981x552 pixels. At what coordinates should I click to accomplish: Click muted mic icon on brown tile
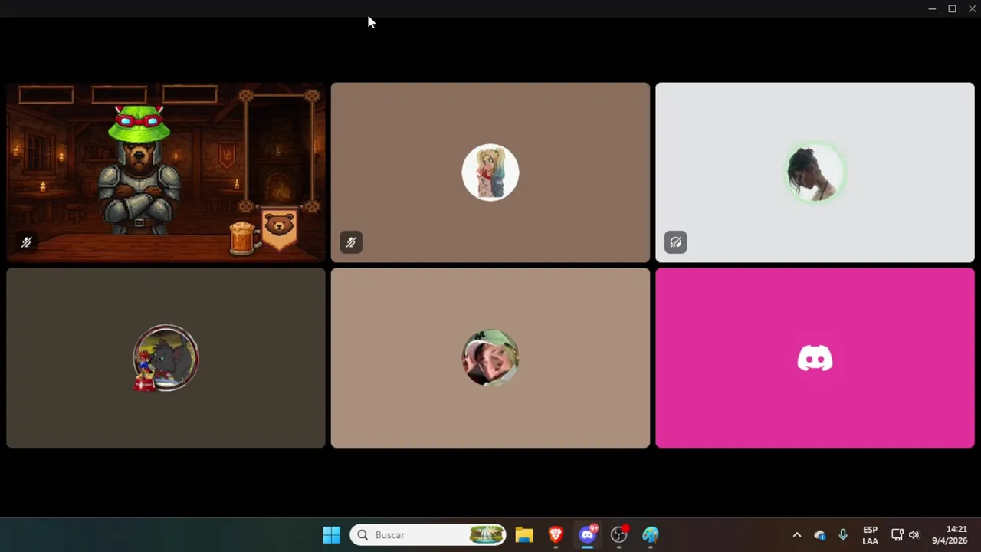[x=351, y=242]
